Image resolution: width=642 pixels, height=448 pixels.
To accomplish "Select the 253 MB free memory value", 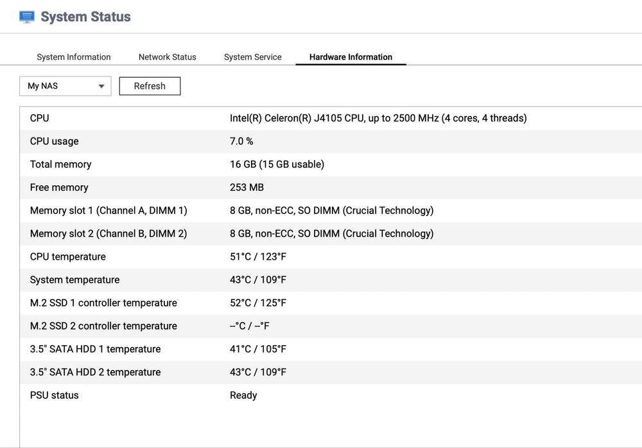I will click(x=247, y=187).
